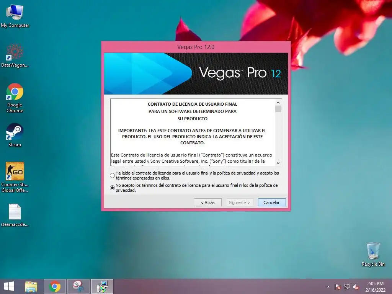This screenshot has height=294, width=392.
Task: Click the Siguiente button
Action: click(240, 202)
